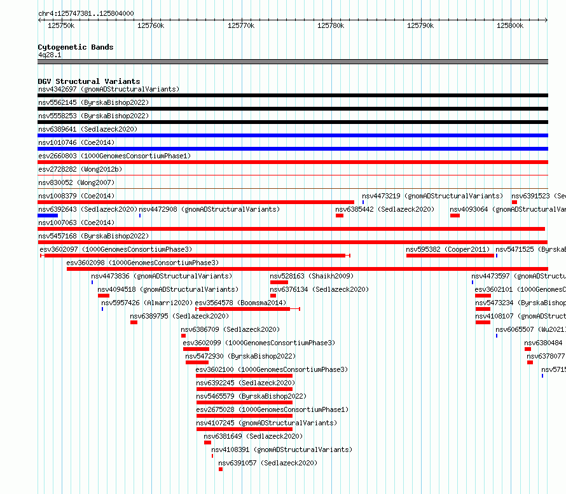Click nsv5472930 (ByrskaBishop2022) label

click(x=240, y=356)
